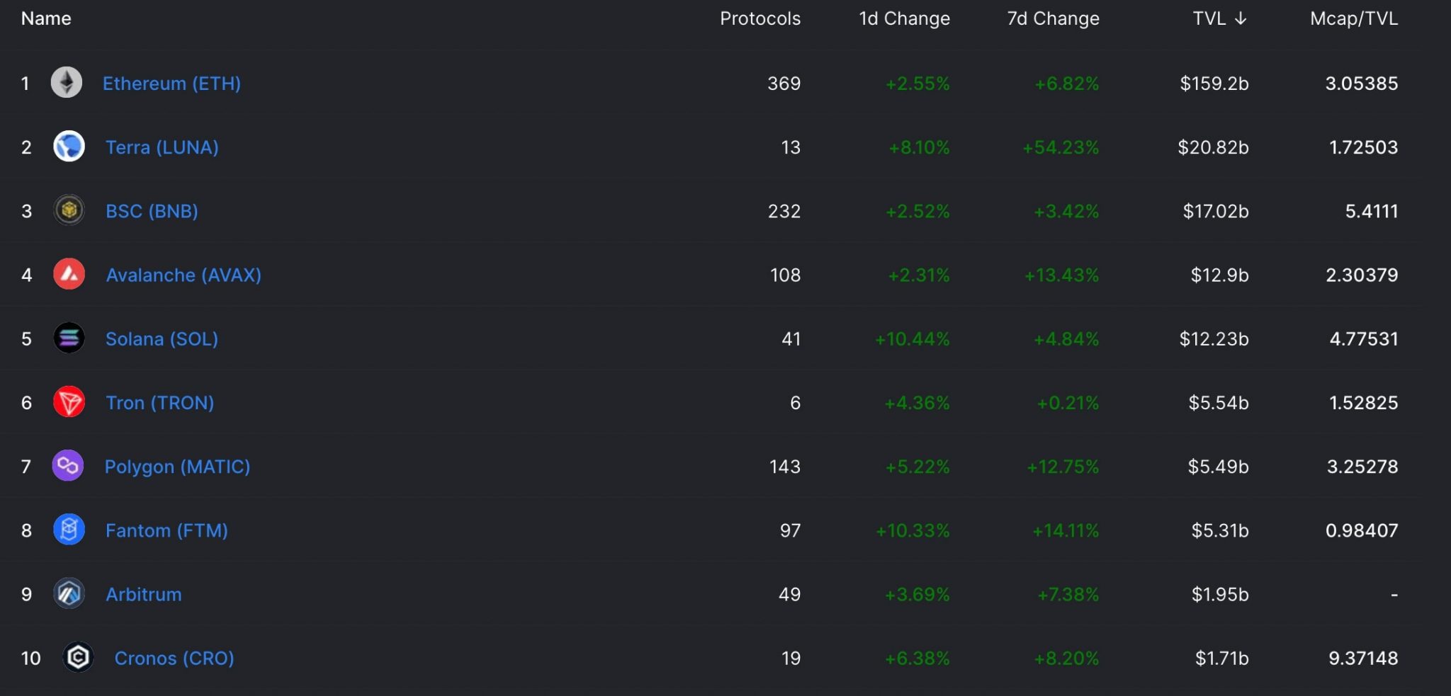
Task: Click the blue Fantom logo icon
Action: point(69,530)
